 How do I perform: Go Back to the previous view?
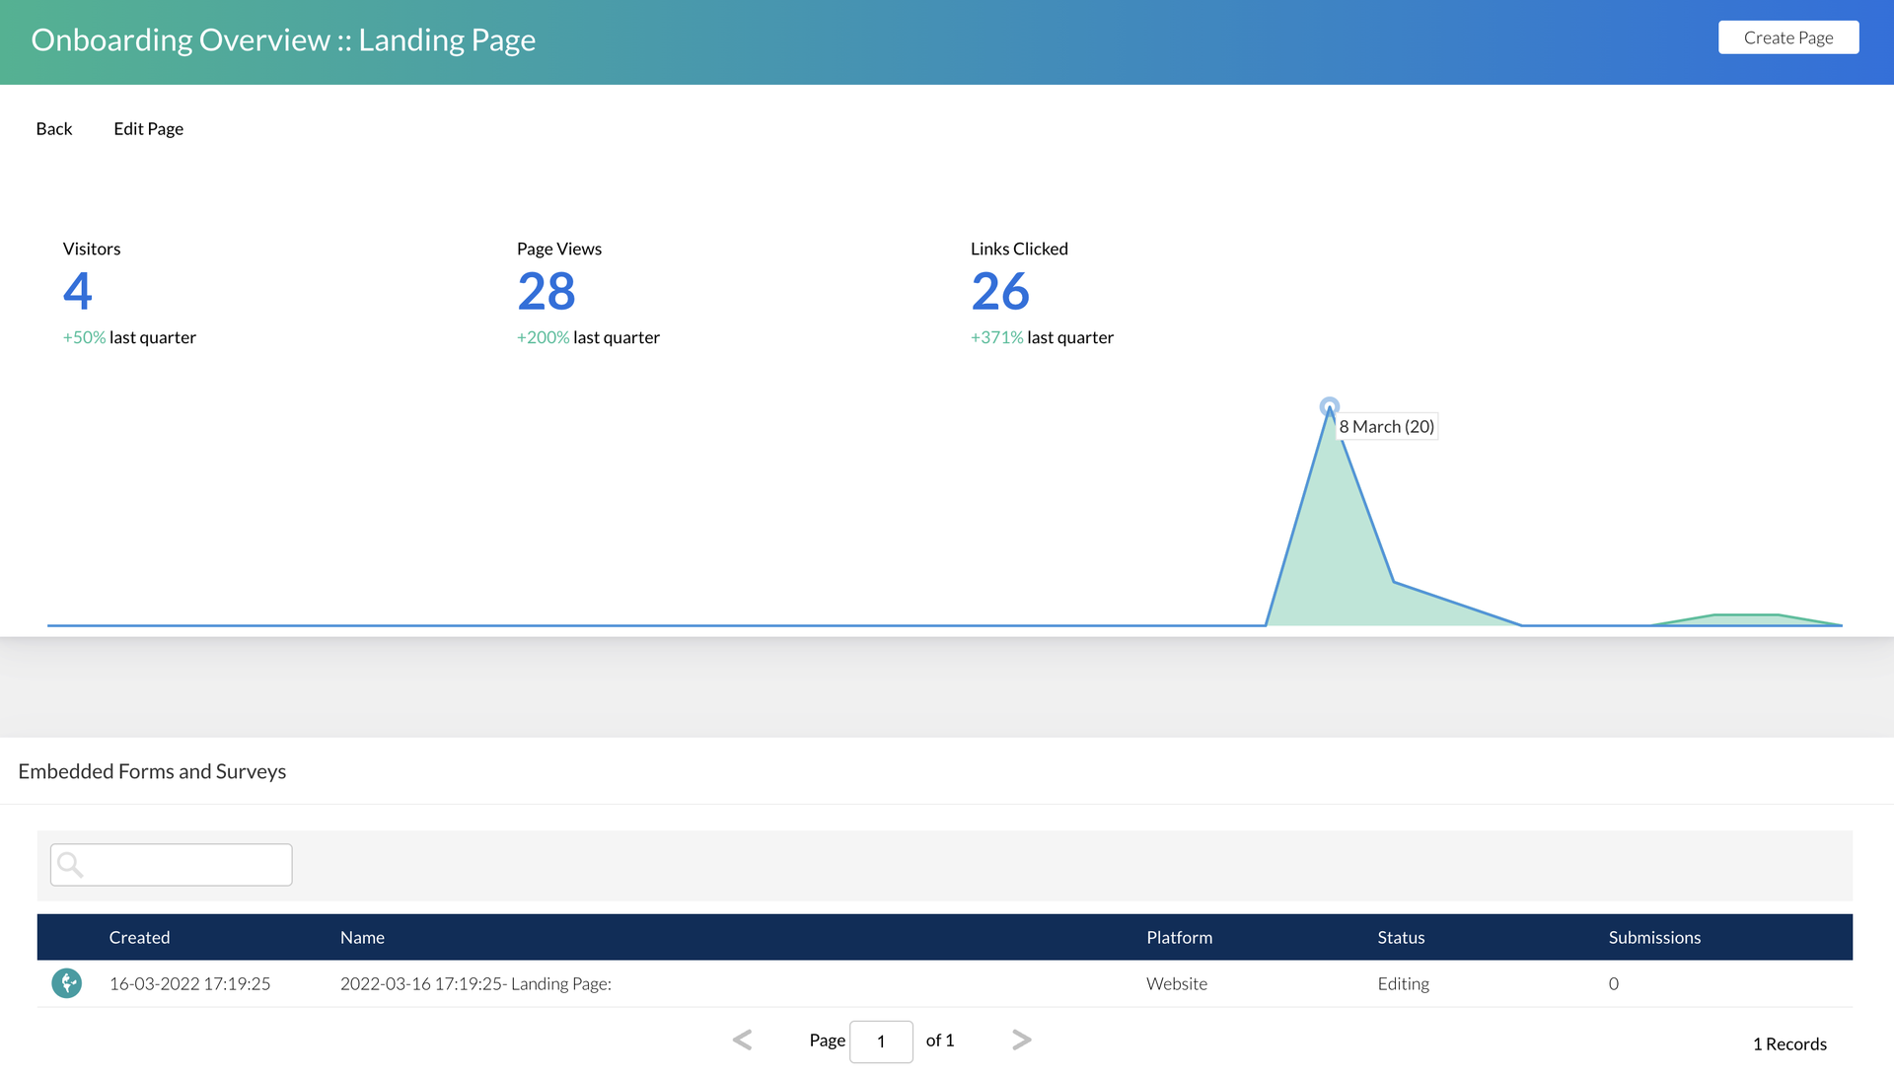click(54, 129)
